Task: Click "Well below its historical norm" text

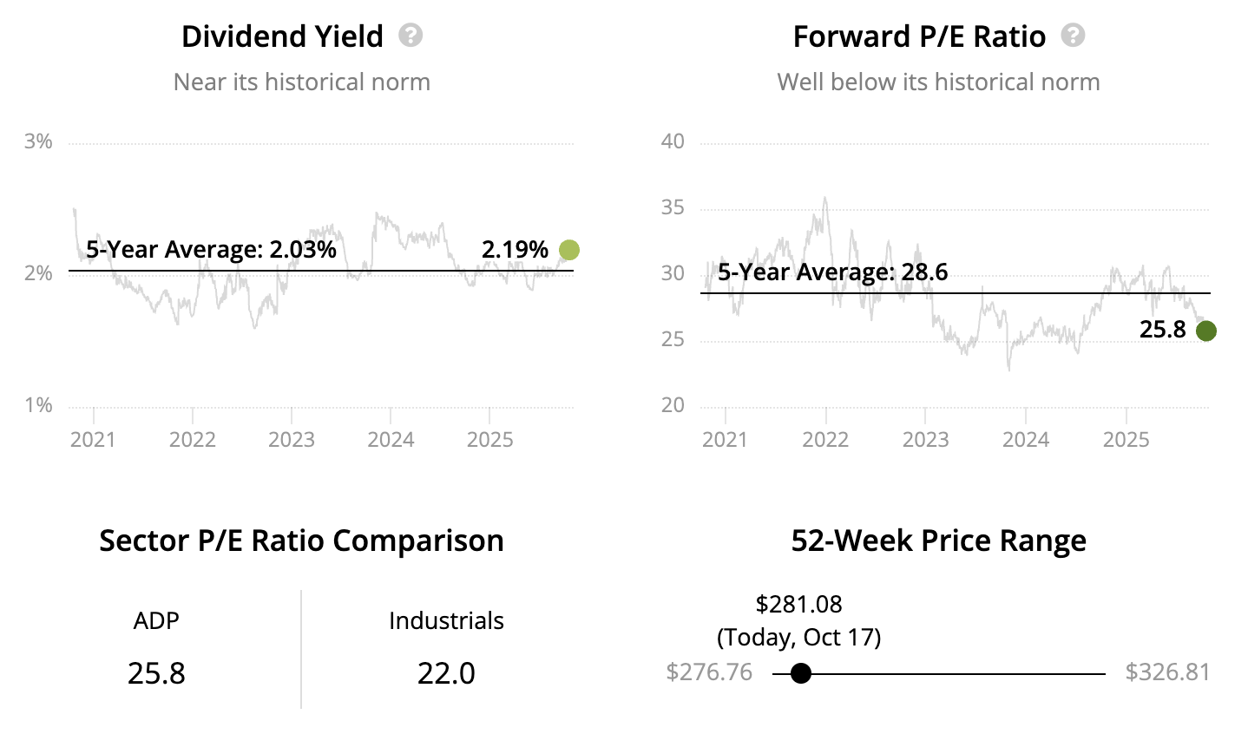Action: [x=938, y=82]
